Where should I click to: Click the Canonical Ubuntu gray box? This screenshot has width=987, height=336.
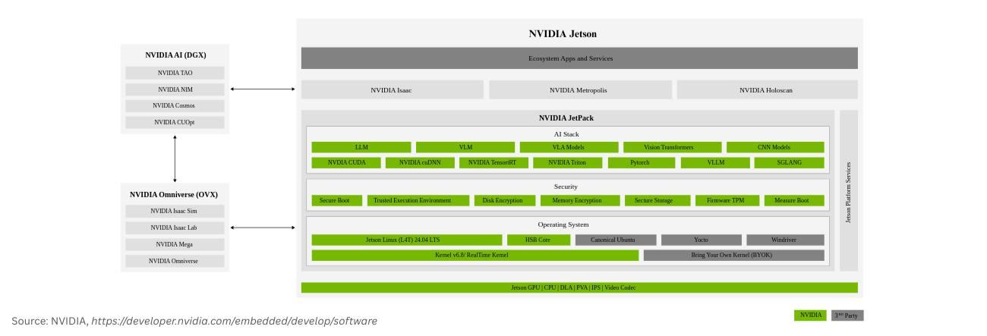pyautogui.click(x=615, y=240)
